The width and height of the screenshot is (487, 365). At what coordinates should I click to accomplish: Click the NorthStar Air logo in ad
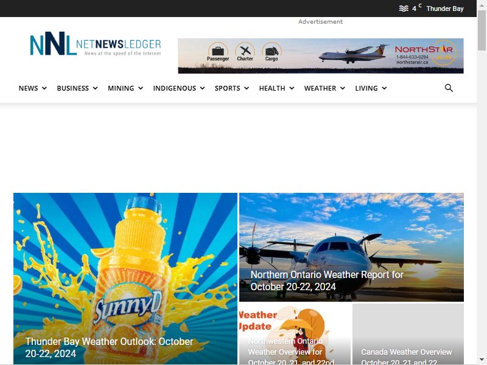tap(426, 52)
